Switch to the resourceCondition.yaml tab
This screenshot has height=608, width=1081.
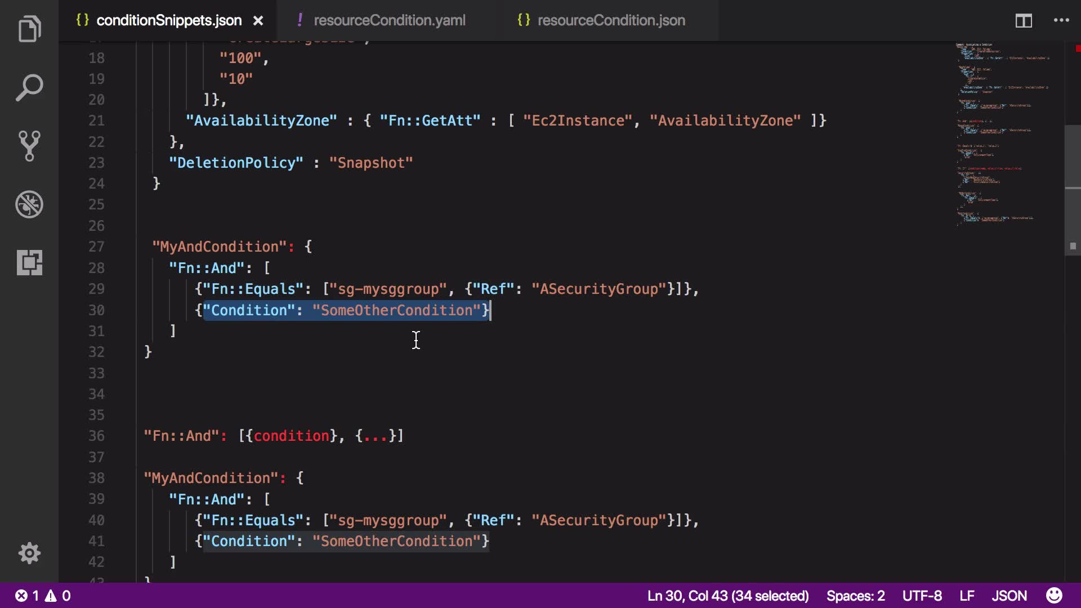pyautogui.click(x=389, y=21)
